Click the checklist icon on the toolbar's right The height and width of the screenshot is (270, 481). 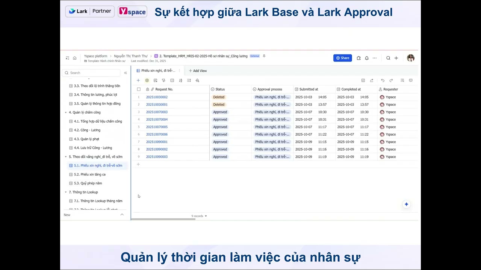click(x=363, y=80)
